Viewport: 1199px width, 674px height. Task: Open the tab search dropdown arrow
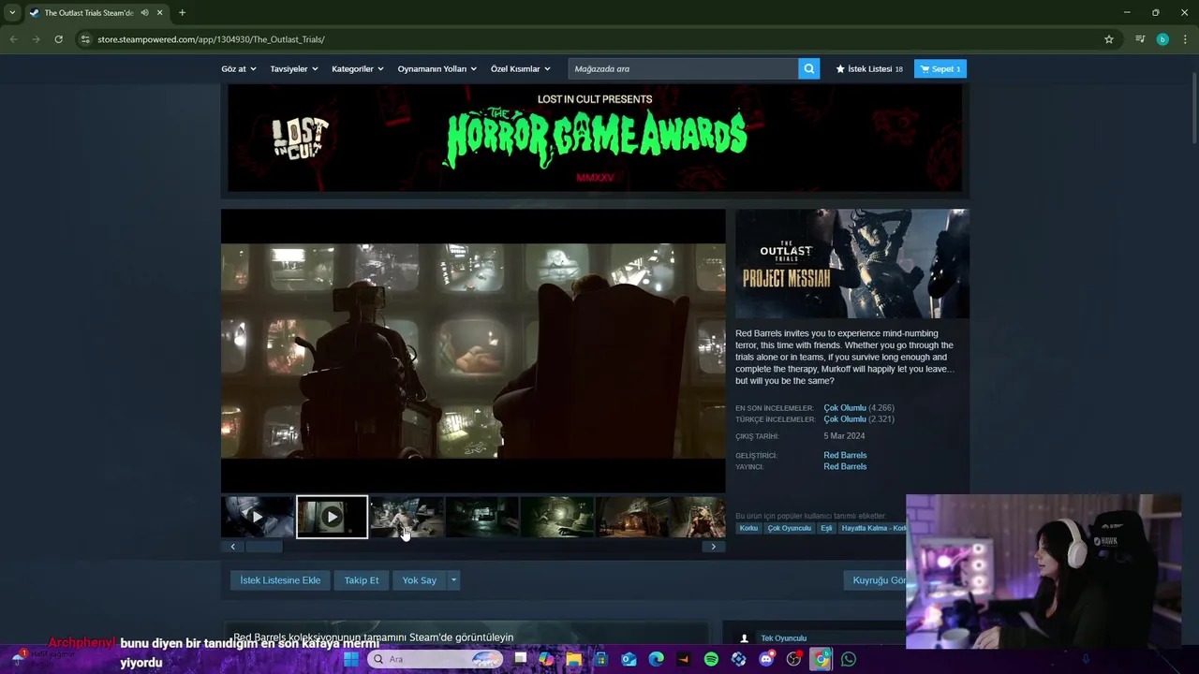12,12
